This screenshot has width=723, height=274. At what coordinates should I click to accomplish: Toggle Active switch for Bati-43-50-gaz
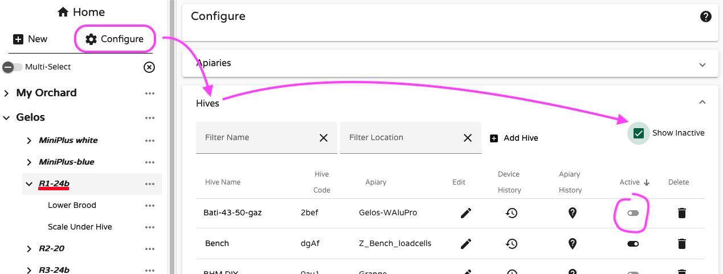pos(633,213)
